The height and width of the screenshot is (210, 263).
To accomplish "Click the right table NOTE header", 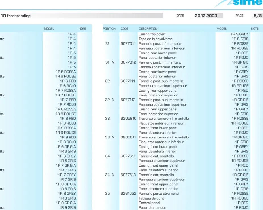I will point(255,28).
